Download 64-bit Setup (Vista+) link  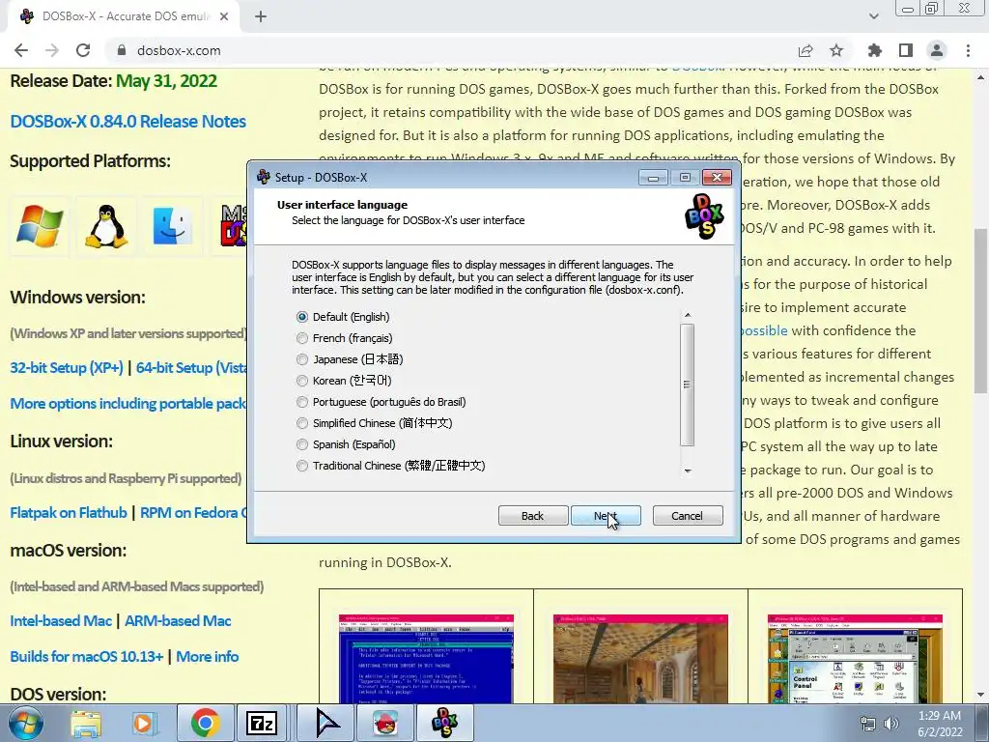tap(192, 368)
